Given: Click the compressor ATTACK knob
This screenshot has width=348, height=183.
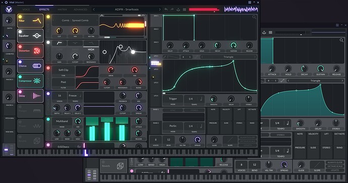Looking at the screenshot, I should coord(139,121).
